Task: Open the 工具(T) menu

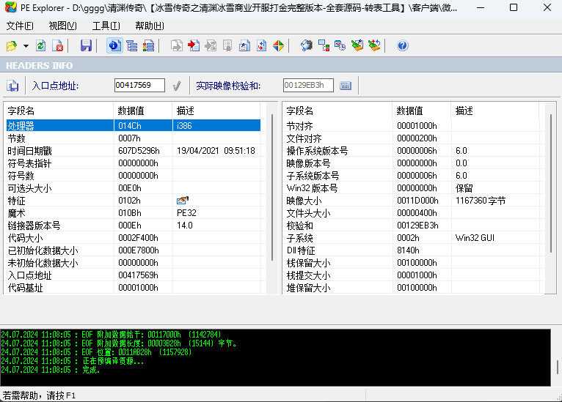Action: tap(106, 26)
